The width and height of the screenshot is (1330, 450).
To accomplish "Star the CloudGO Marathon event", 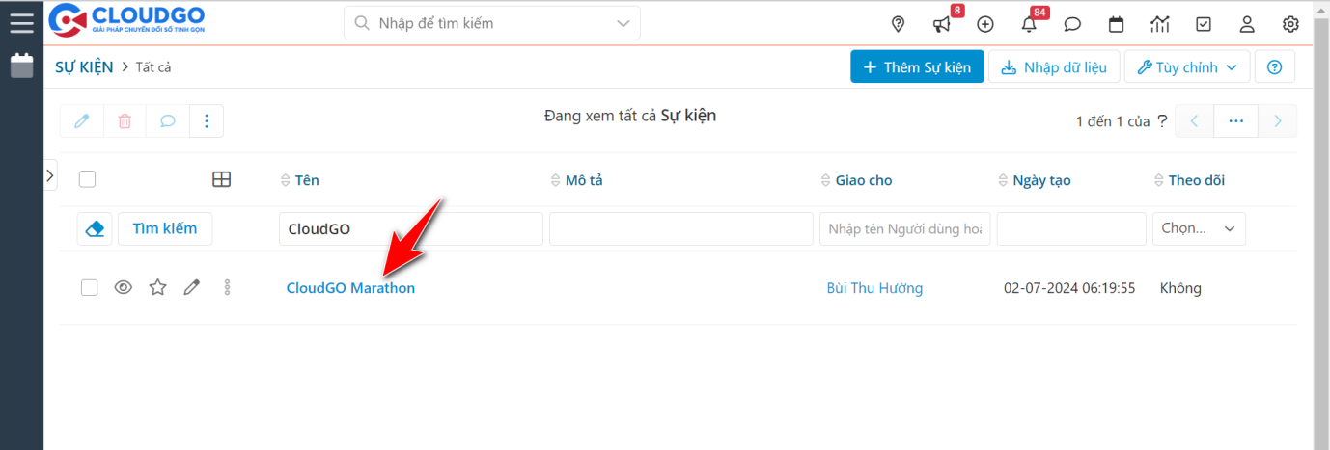I will click(x=157, y=287).
